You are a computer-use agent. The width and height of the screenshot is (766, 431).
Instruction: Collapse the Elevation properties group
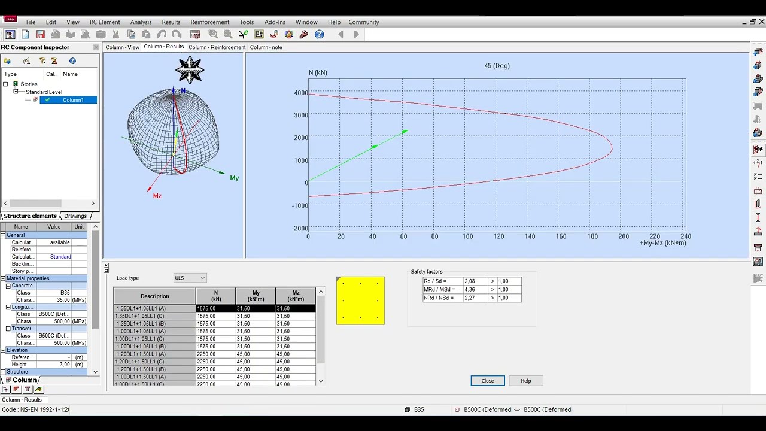tap(3, 350)
